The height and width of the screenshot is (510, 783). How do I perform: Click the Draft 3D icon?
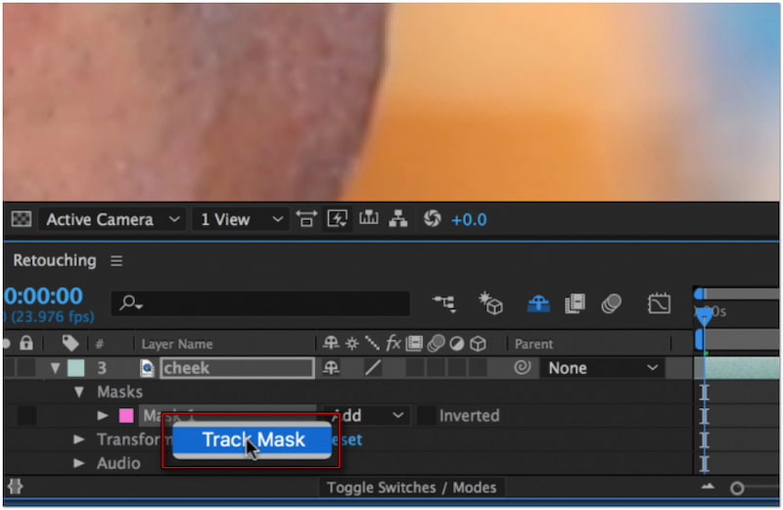(490, 303)
